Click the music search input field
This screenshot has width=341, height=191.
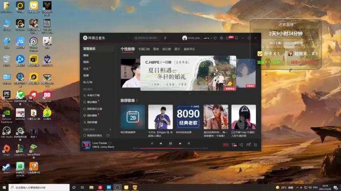[x=146, y=38]
